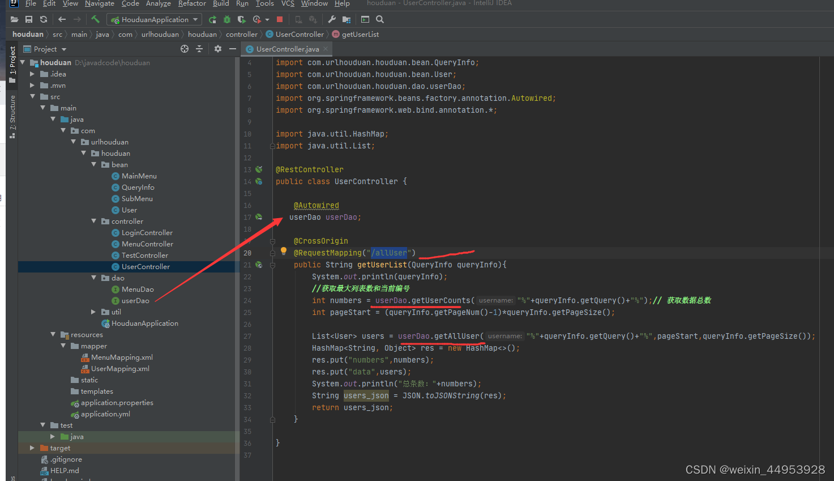The width and height of the screenshot is (834, 481).
Task: Hide the Project panel with minus icon
Action: 232,49
